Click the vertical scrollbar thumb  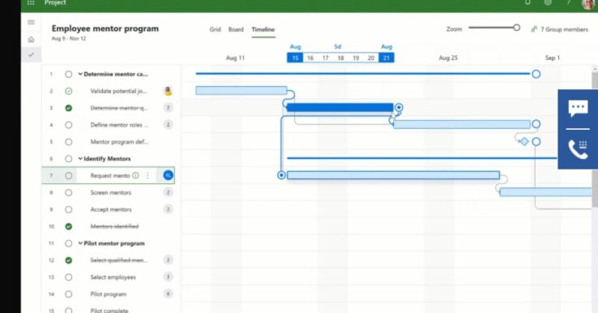point(595,139)
